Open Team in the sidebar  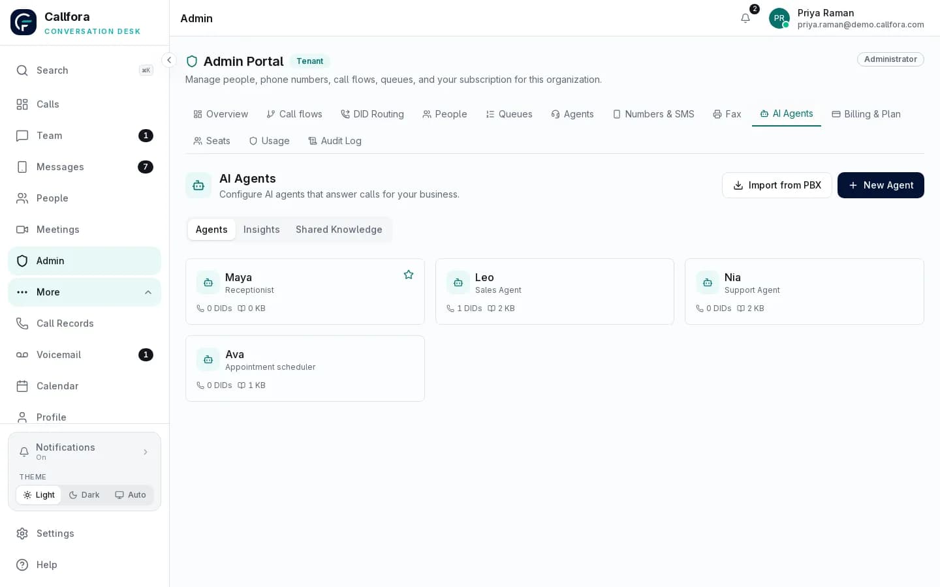[84, 136]
